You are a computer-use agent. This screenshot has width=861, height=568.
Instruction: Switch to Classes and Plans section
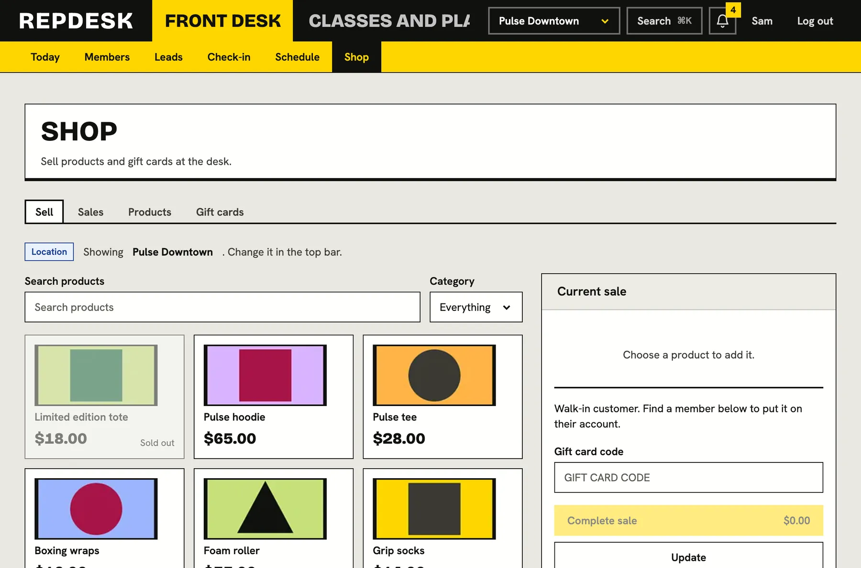point(389,21)
